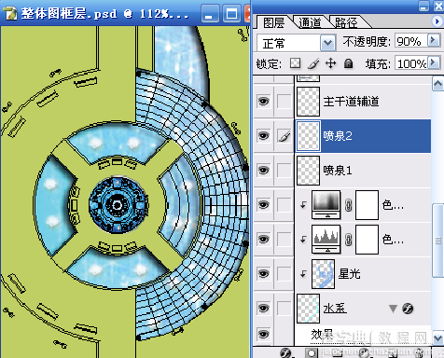
Task: Click the 100% fill value field
Action: pos(411,63)
